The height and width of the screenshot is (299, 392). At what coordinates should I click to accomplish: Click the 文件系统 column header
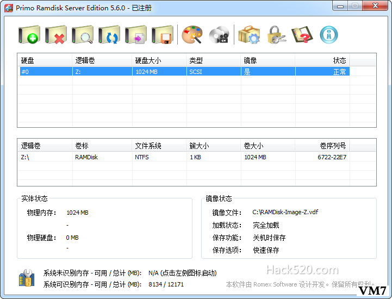(x=159, y=146)
